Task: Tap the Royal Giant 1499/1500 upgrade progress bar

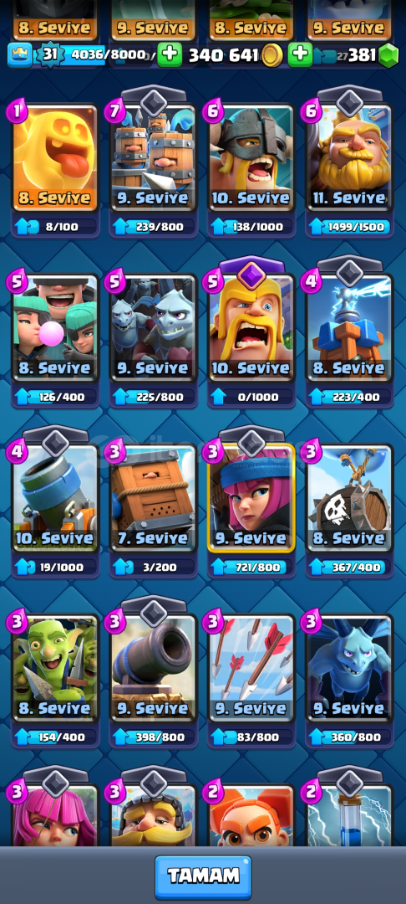Action: point(350,227)
